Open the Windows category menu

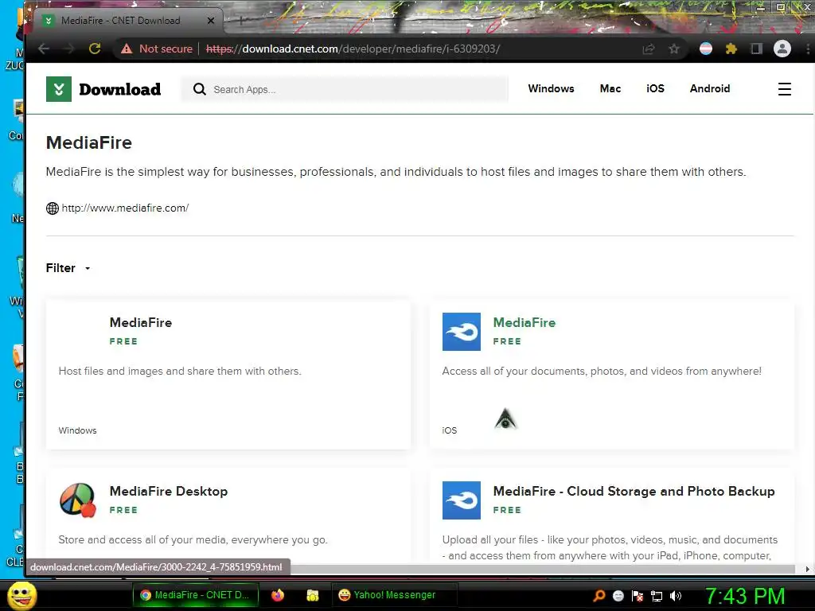551,89
